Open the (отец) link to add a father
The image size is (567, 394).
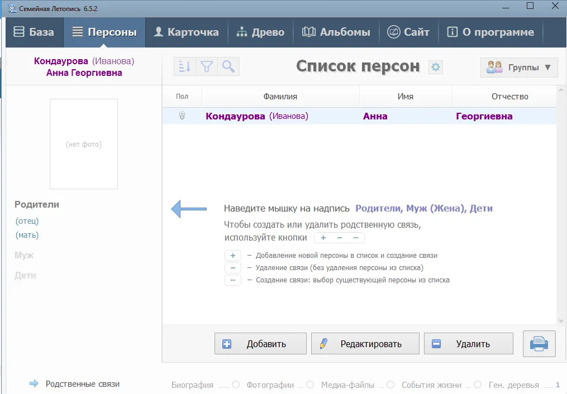(x=26, y=220)
